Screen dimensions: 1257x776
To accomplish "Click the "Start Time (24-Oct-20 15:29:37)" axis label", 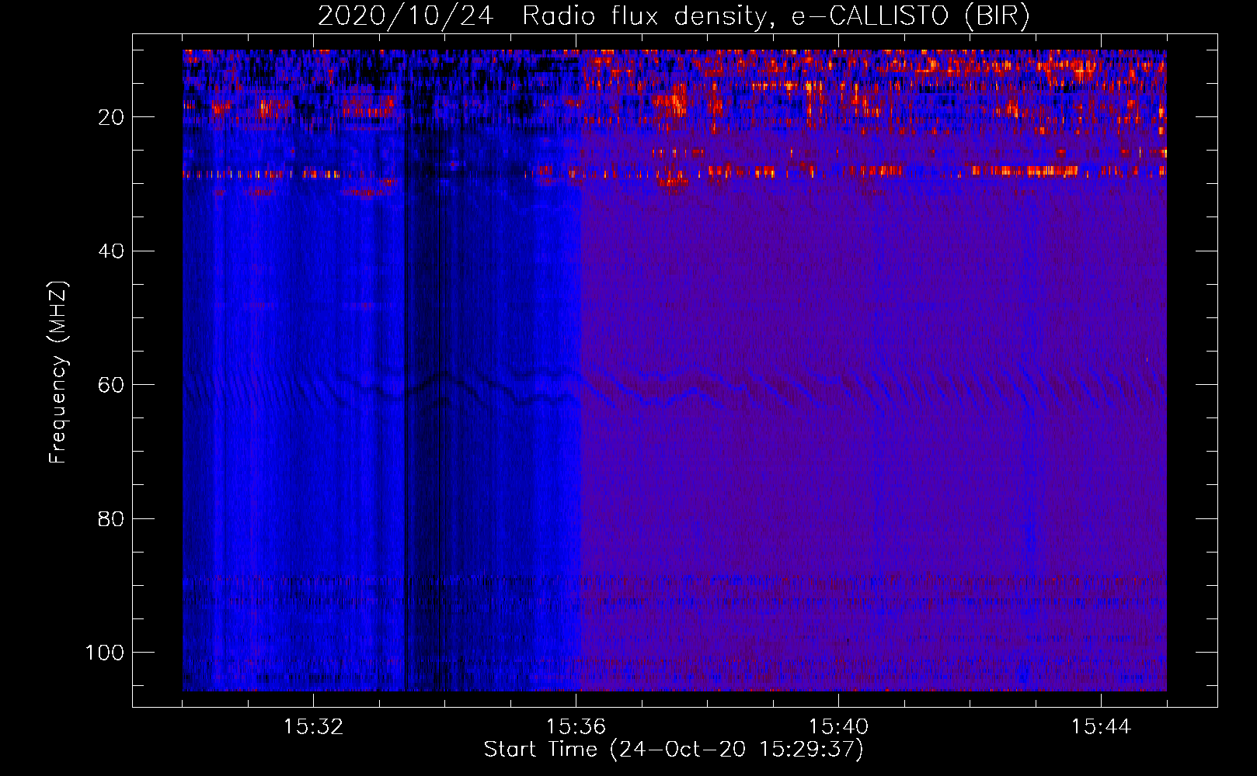I will 674,750.
